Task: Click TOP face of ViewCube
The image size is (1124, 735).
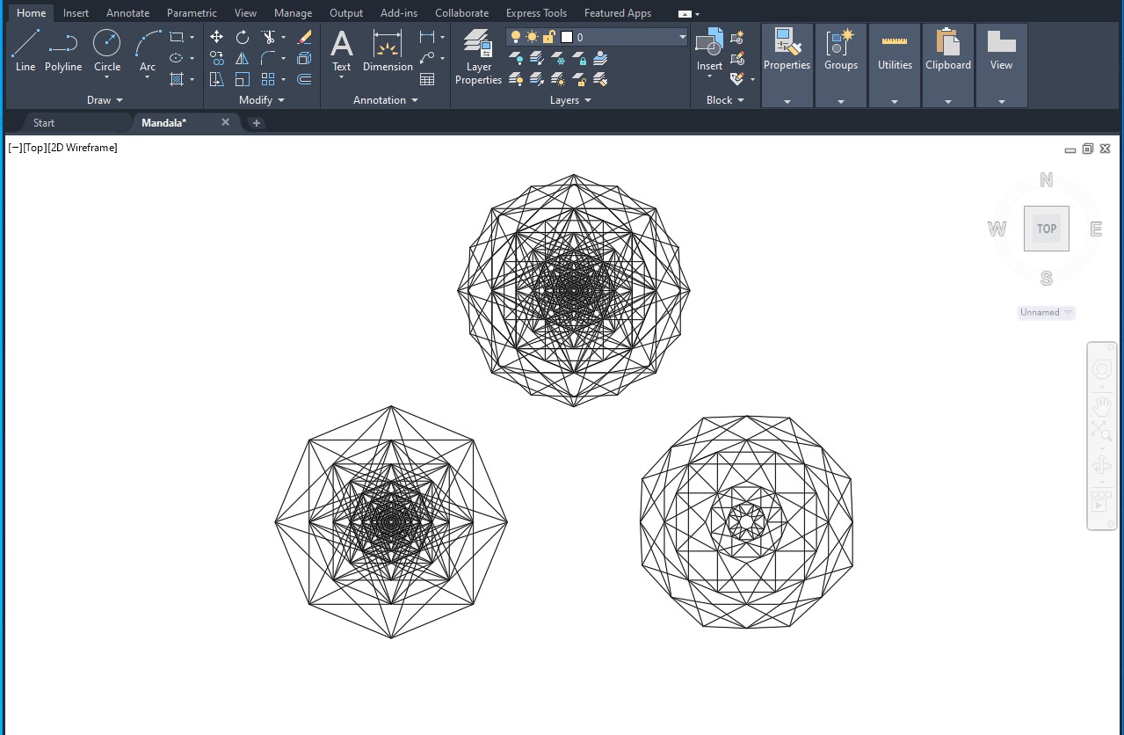Action: 1046,229
